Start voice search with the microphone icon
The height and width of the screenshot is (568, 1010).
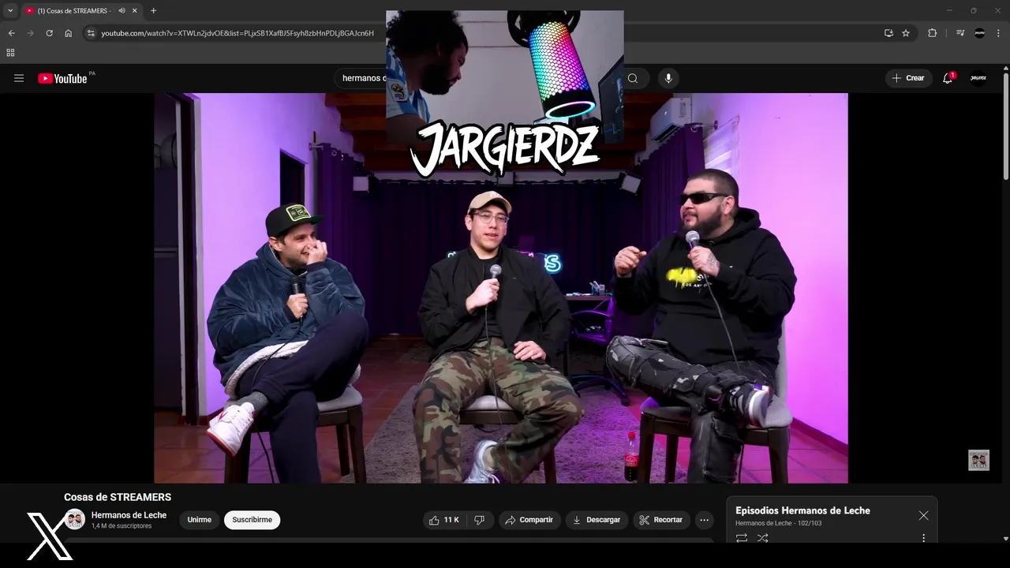point(668,78)
